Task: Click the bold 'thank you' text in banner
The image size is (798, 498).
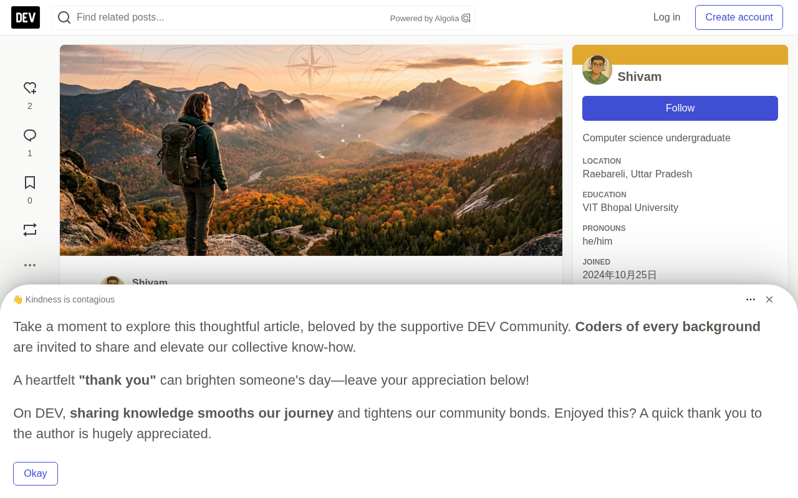Action: (117, 380)
